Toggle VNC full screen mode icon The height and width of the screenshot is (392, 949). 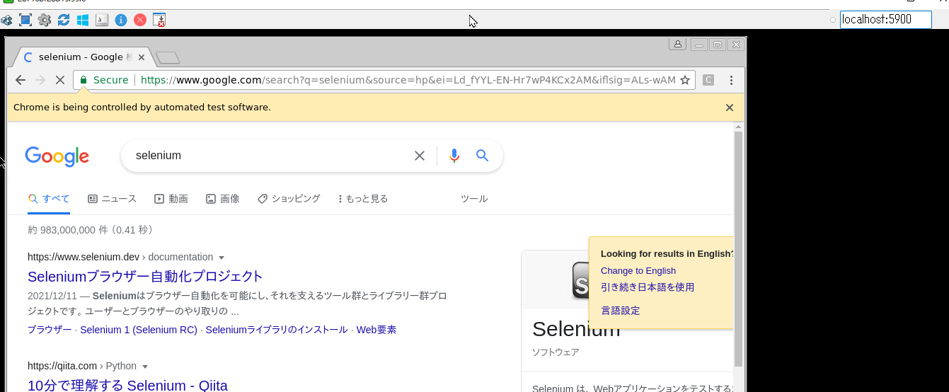click(25, 20)
